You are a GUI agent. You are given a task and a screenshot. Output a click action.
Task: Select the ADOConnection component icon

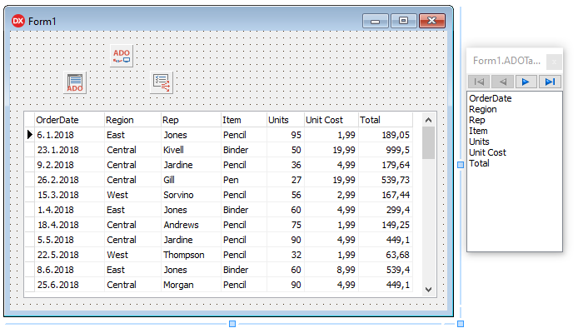(122, 56)
